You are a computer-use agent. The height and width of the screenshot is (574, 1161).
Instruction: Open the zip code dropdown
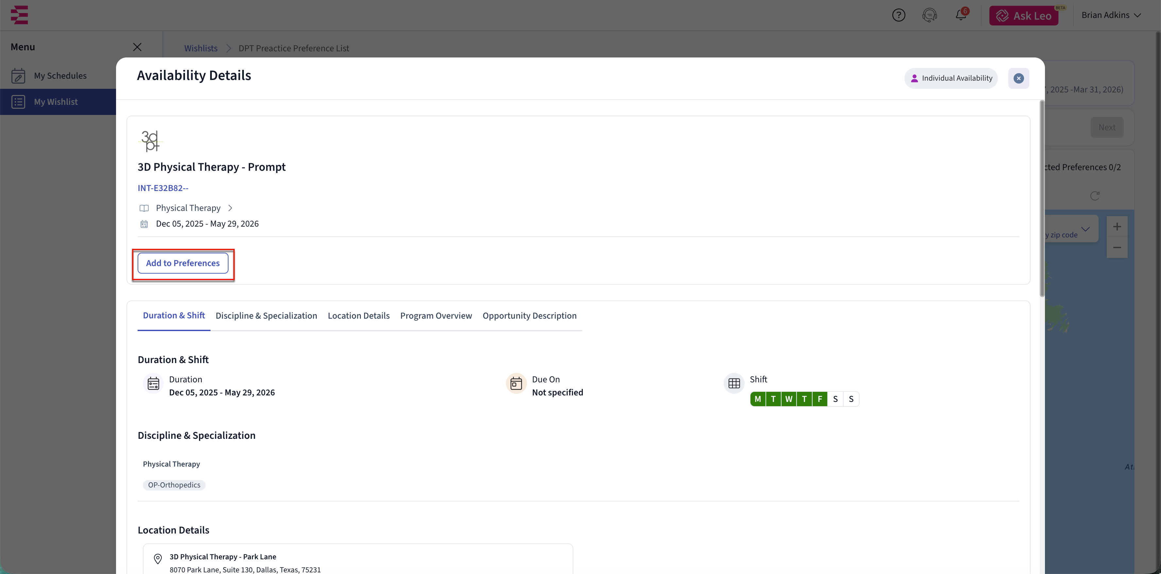[1085, 229]
